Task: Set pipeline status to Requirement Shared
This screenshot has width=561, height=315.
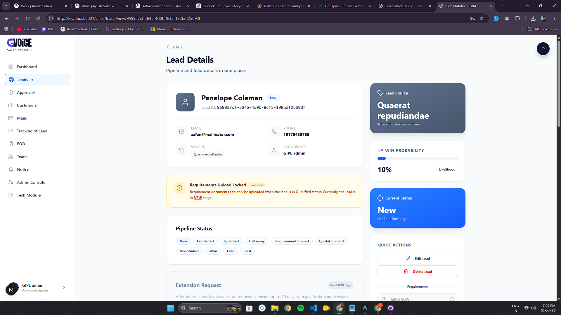Action: pos(292,241)
